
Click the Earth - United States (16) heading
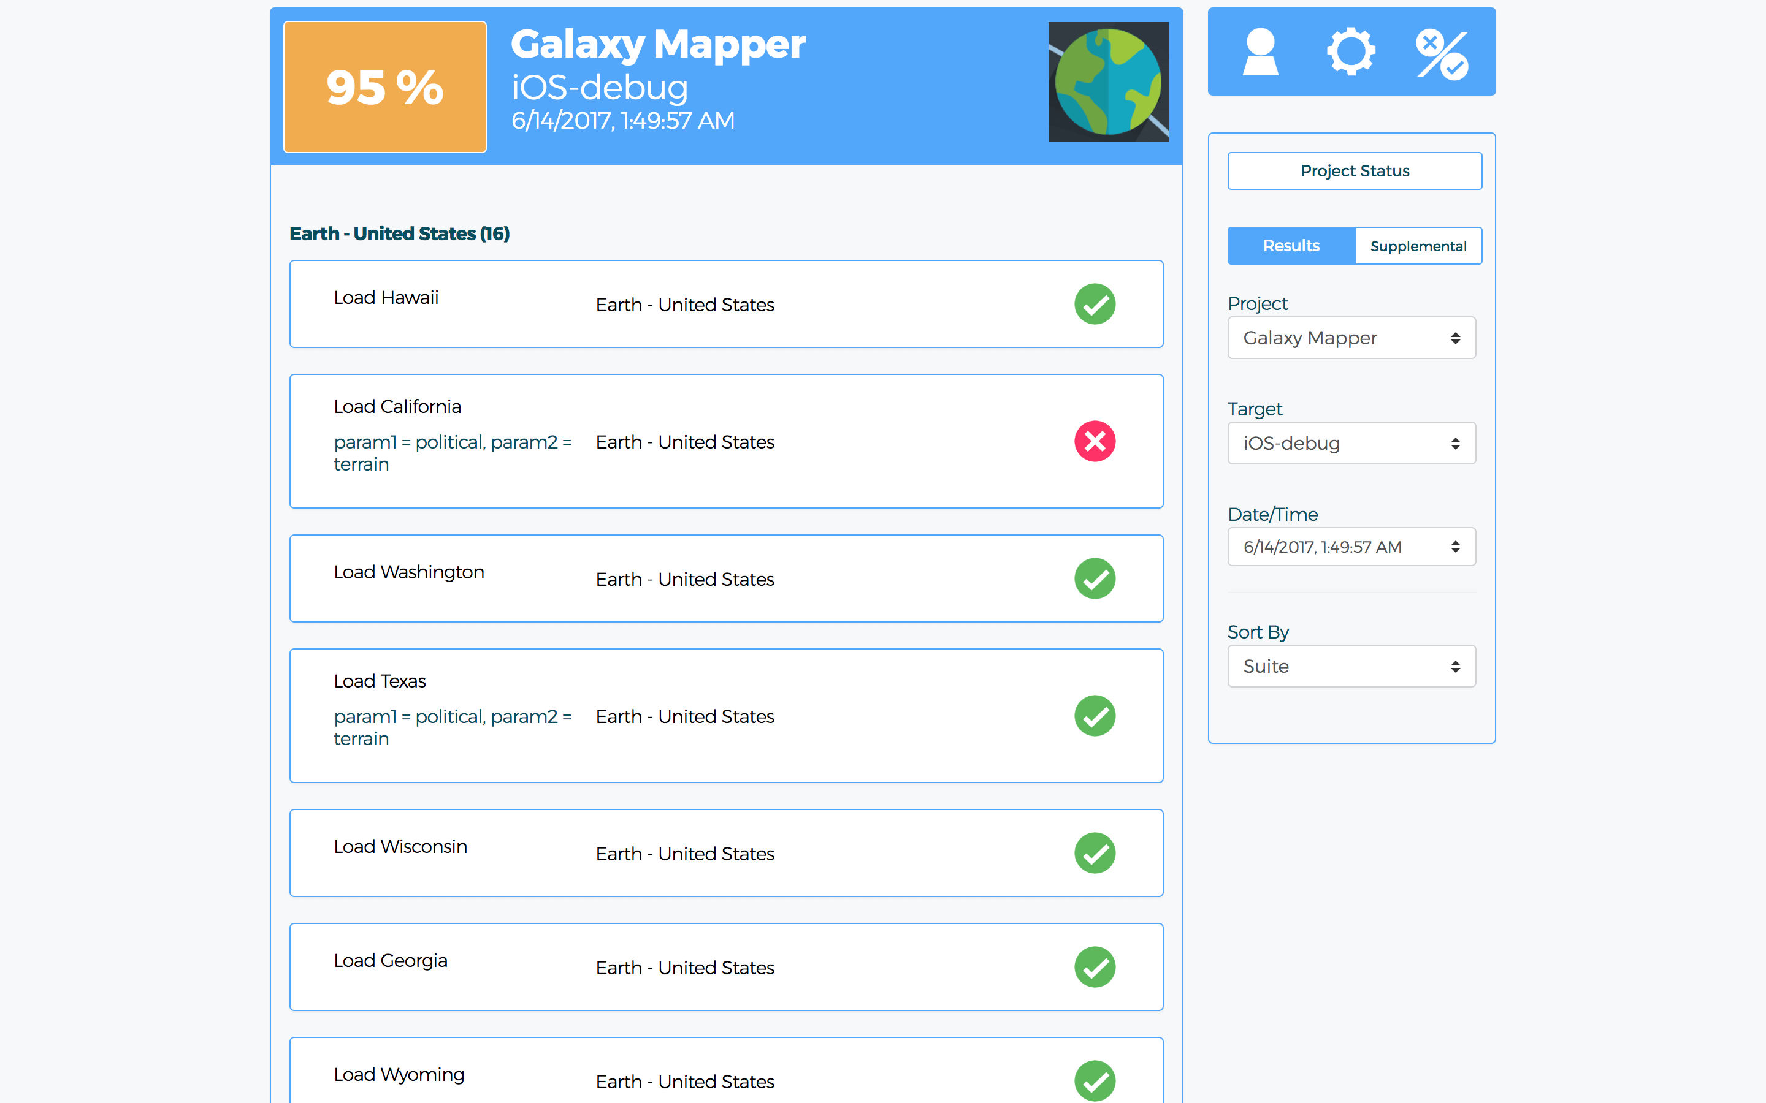(x=399, y=233)
